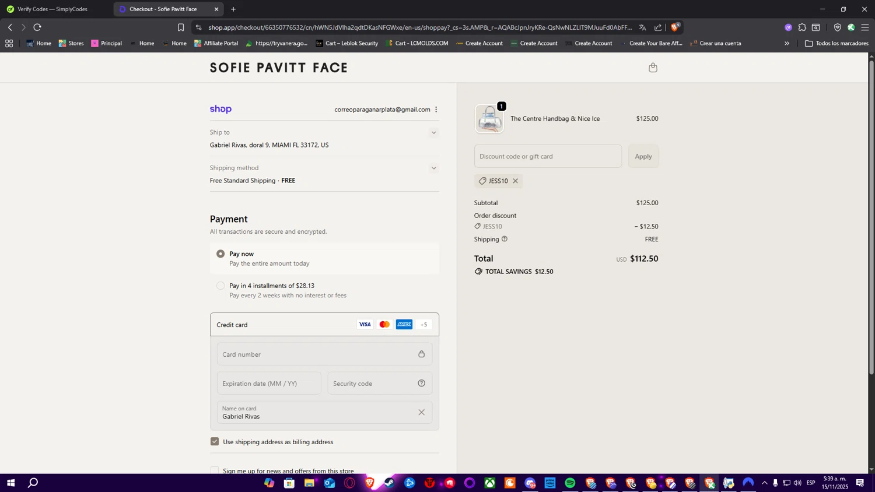
Task: Open Spotify from the taskbar
Action: (570, 483)
